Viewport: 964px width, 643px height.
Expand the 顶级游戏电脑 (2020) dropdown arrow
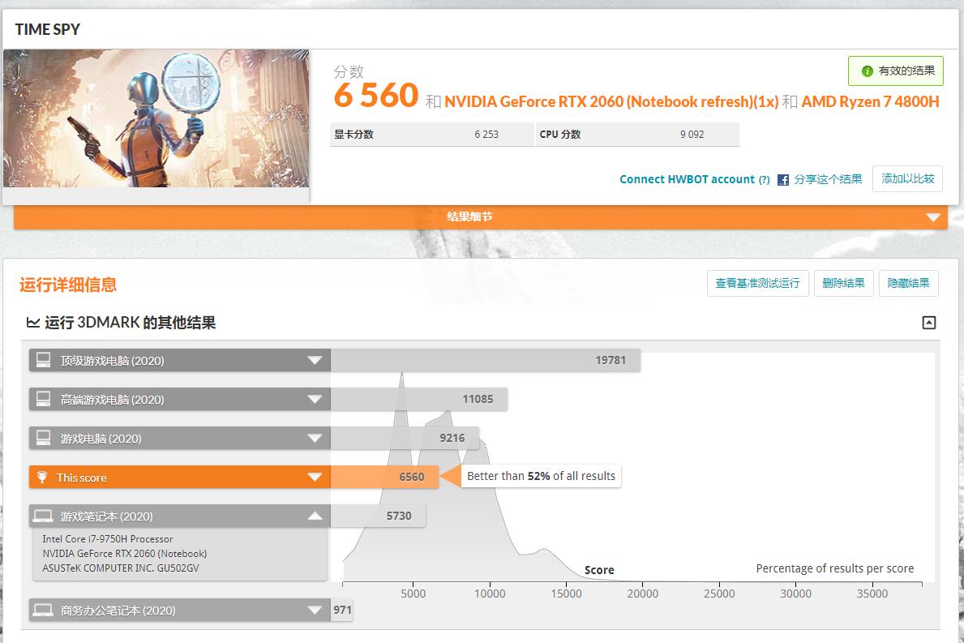(x=316, y=360)
